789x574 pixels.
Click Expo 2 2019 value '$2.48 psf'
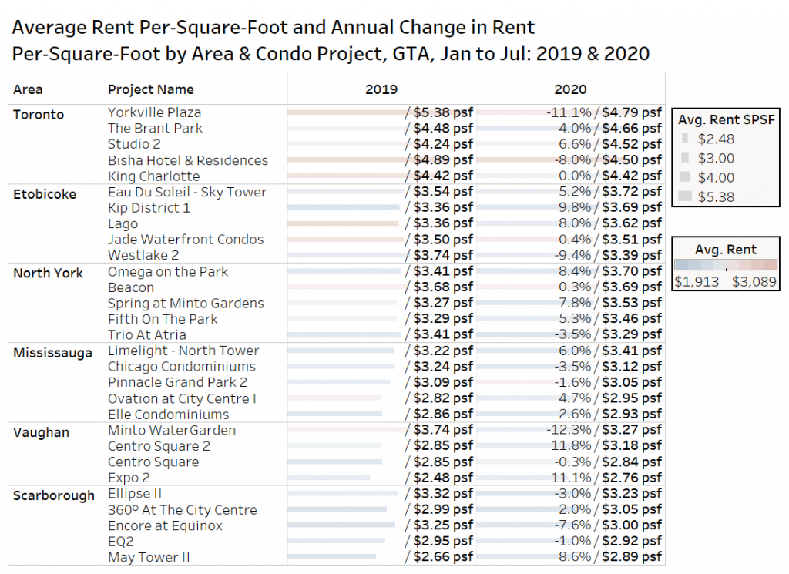point(443,478)
